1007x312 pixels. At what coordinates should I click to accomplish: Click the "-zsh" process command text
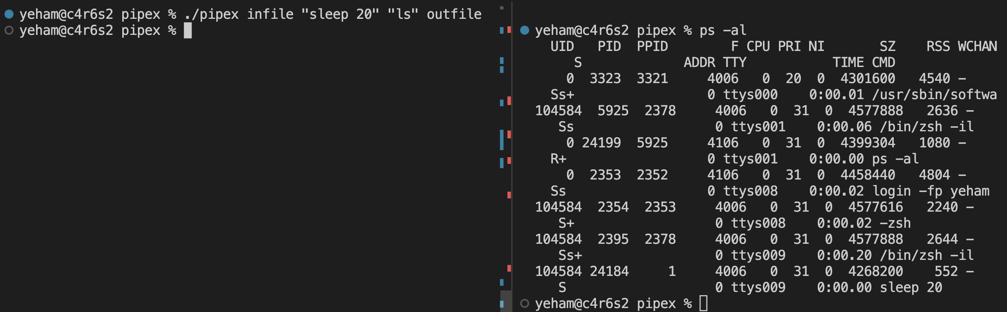coord(895,223)
